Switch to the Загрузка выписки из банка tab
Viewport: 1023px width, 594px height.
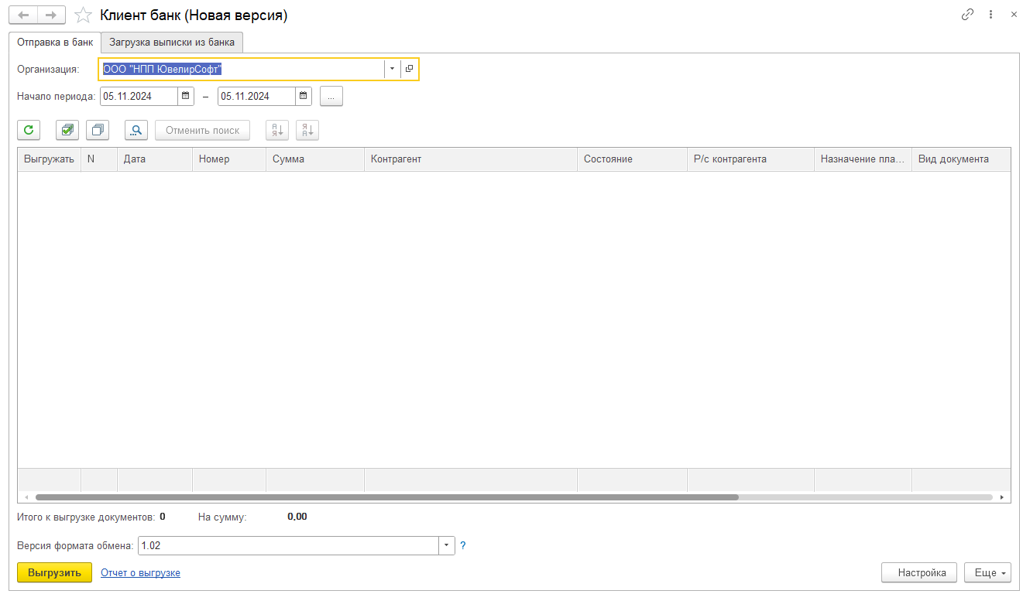pyautogui.click(x=172, y=42)
